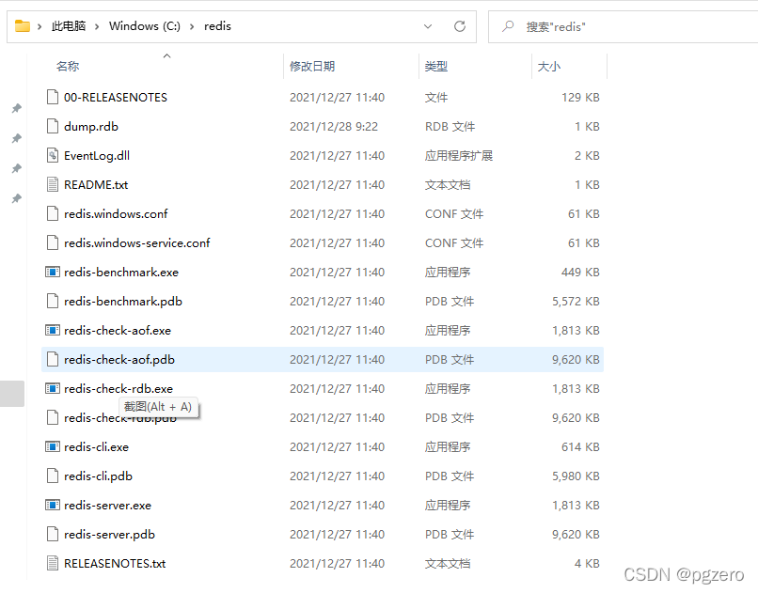758x593 pixels.
Task: Click the redis-check-rdb.exe application icon
Action: (53, 388)
